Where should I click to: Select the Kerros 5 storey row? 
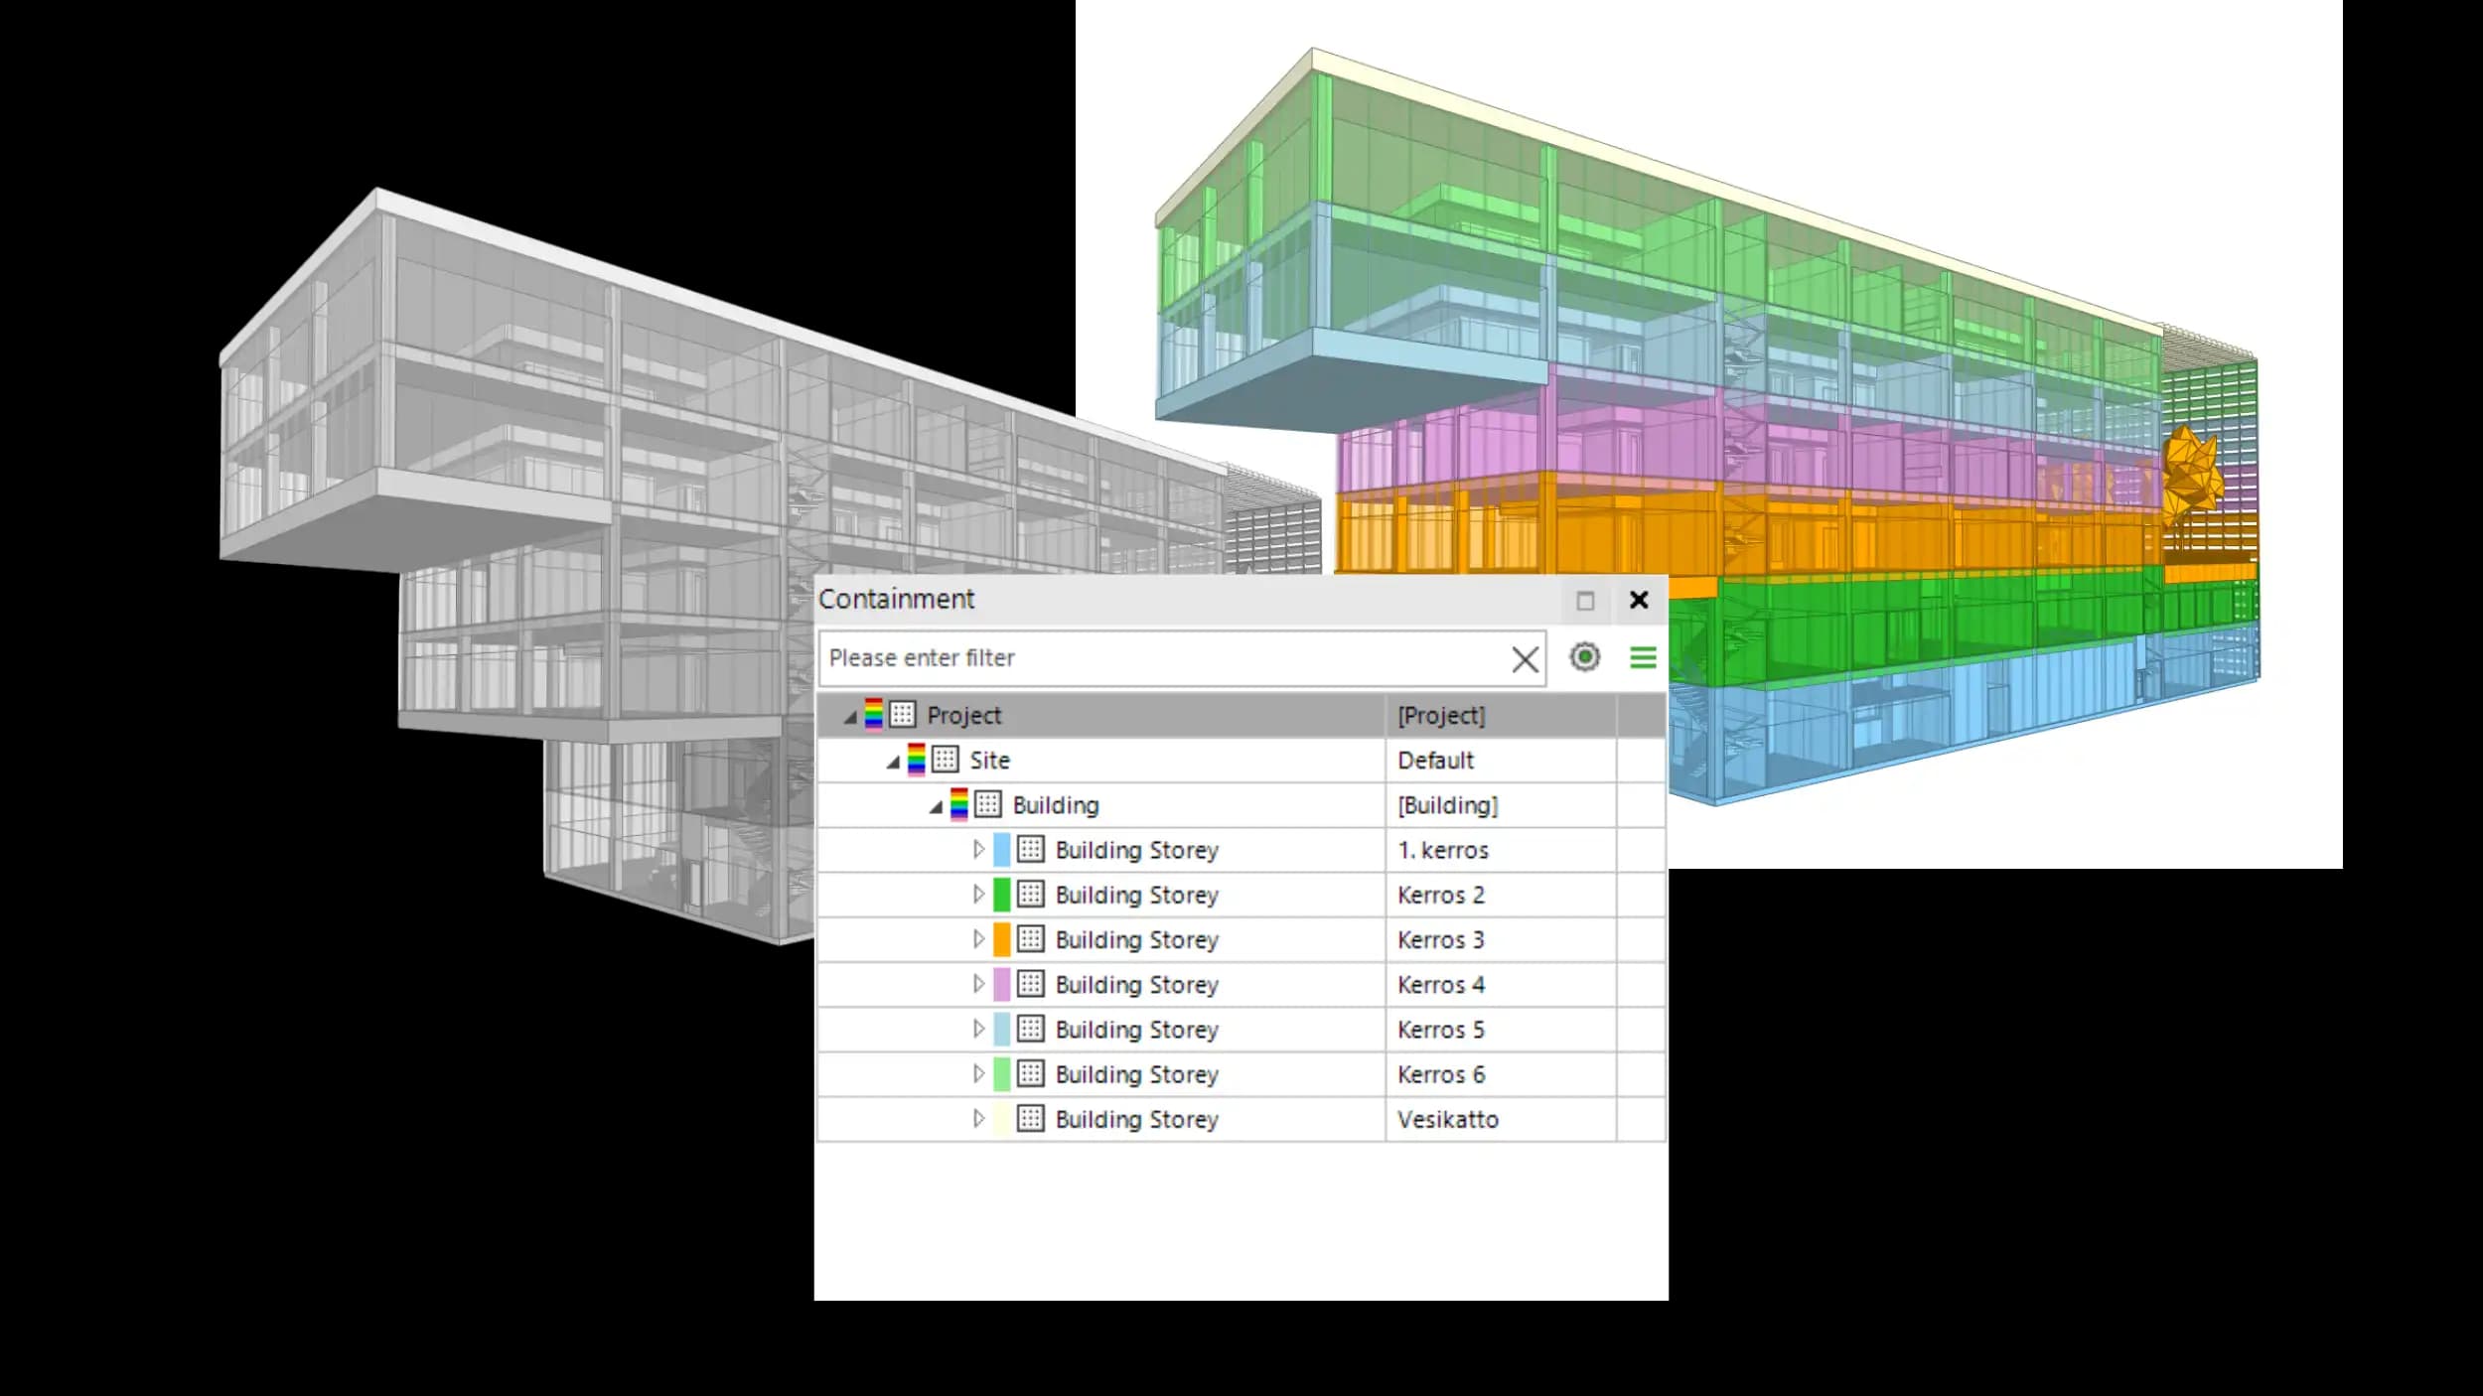tap(1136, 1030)
